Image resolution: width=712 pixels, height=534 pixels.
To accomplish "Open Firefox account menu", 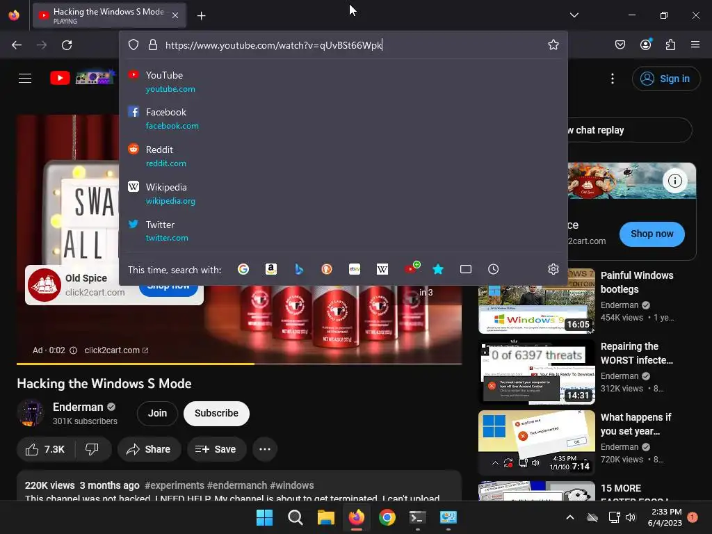I will (x=646, y=44).
